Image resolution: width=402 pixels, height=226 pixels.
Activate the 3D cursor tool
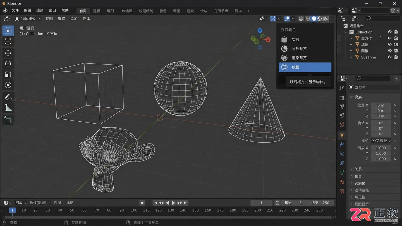8,41
